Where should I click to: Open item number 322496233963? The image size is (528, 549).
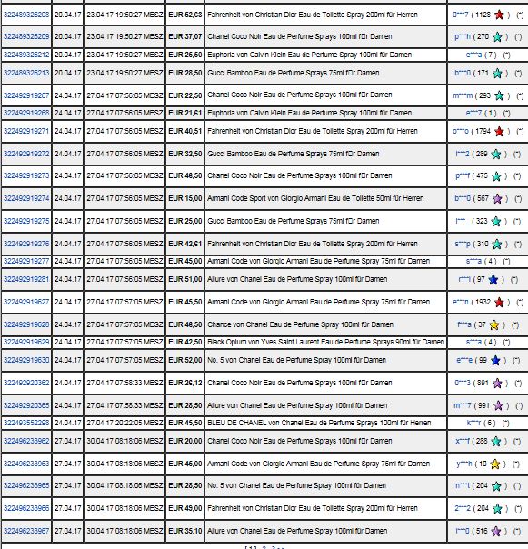point(26,464)
